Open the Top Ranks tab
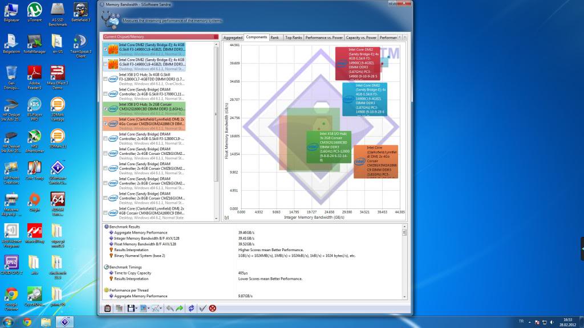This screenshot has height=328, width=584. [294, 38]
